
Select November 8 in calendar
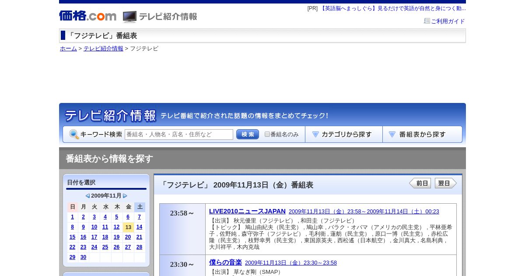[73, 227]
